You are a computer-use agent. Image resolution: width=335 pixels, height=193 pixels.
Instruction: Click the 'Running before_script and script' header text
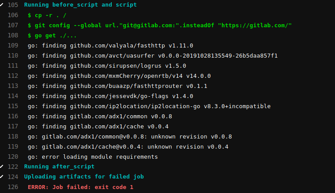pos(80,5)
